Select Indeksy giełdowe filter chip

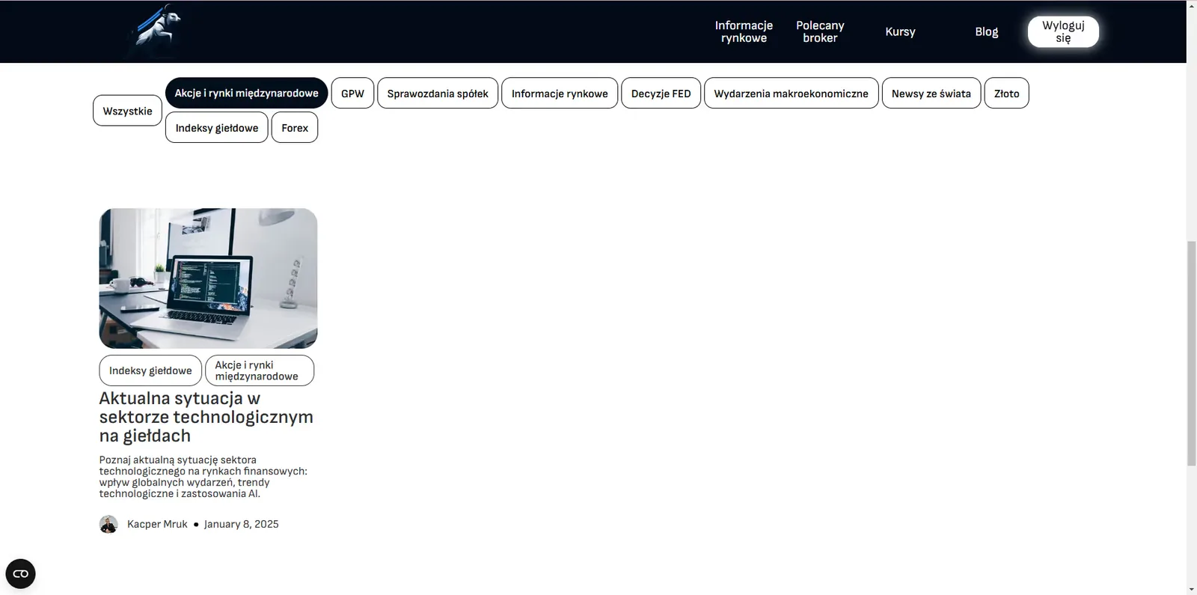pos(217,127)
